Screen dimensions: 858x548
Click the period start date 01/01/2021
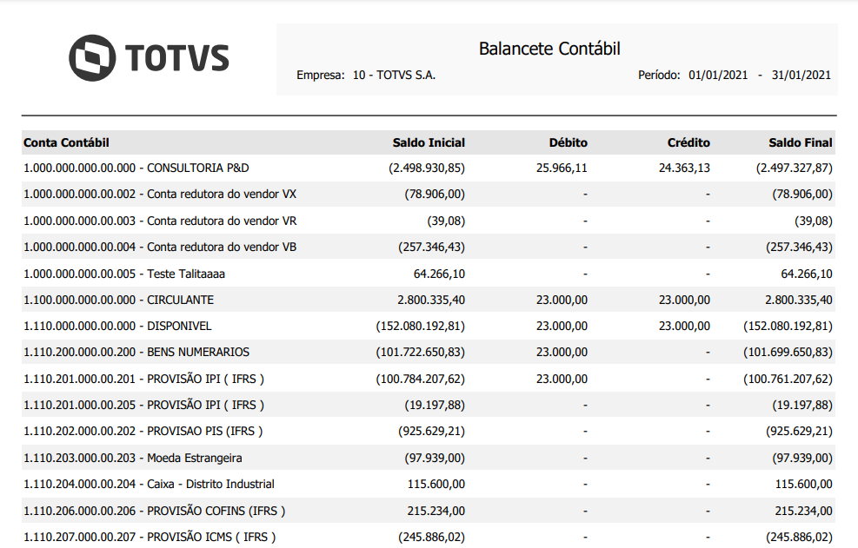tap(718, 76)
